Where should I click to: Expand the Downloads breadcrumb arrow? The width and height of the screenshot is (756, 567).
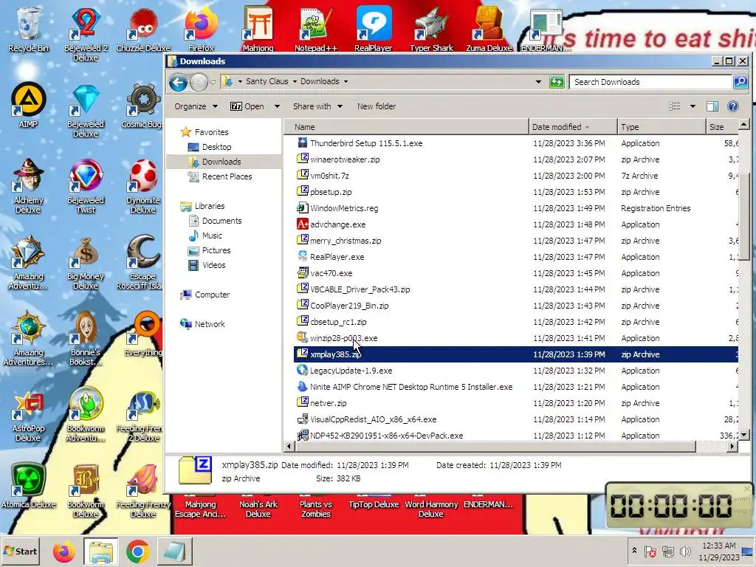point(346,81)
